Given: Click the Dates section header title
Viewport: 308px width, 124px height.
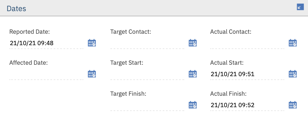Looking at the screenshot, I should pyautogui.click(x=16, y=9).
